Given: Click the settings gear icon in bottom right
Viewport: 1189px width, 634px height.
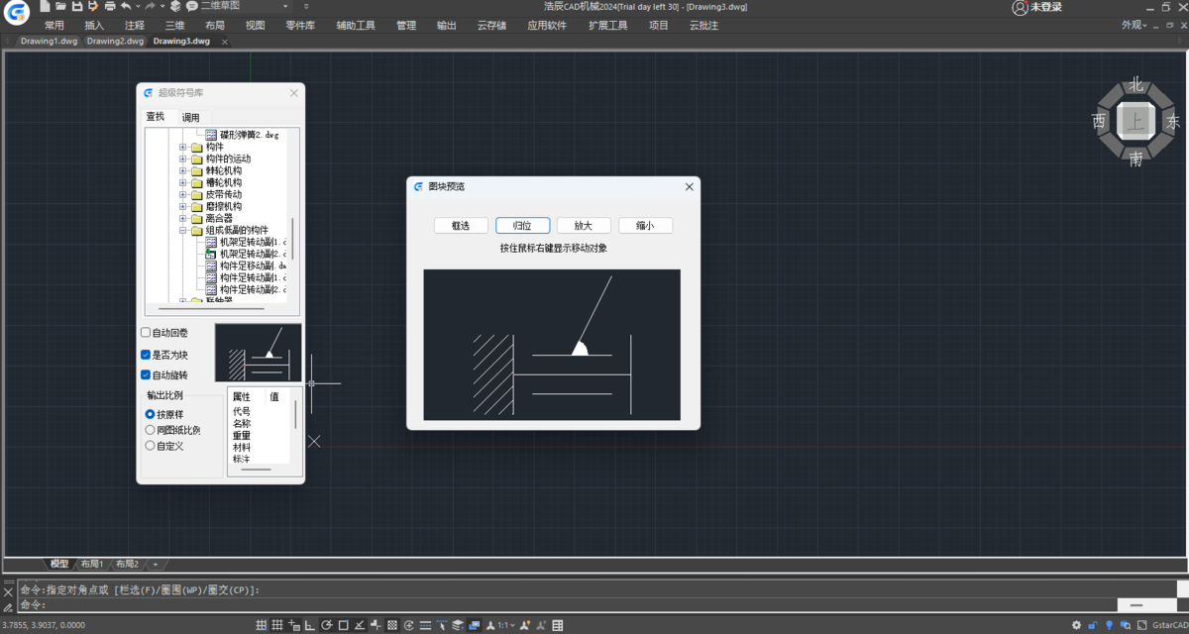Looking at the screenshot, I should coord(1077,625).
